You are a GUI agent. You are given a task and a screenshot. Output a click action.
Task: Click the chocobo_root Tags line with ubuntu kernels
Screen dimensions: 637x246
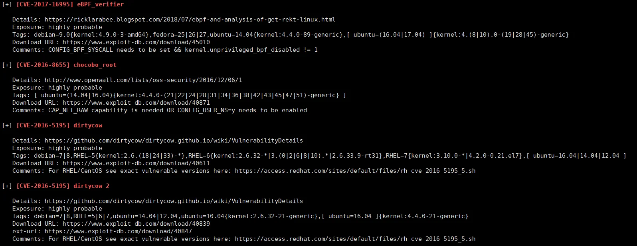(179, 95)
